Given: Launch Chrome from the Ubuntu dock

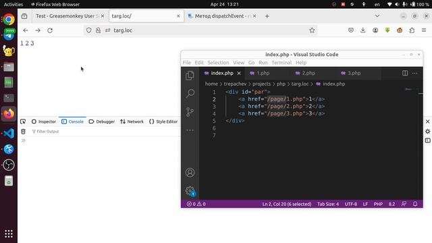Looking at the screenshot, I should pyautogui.click(x=9, y=20).
